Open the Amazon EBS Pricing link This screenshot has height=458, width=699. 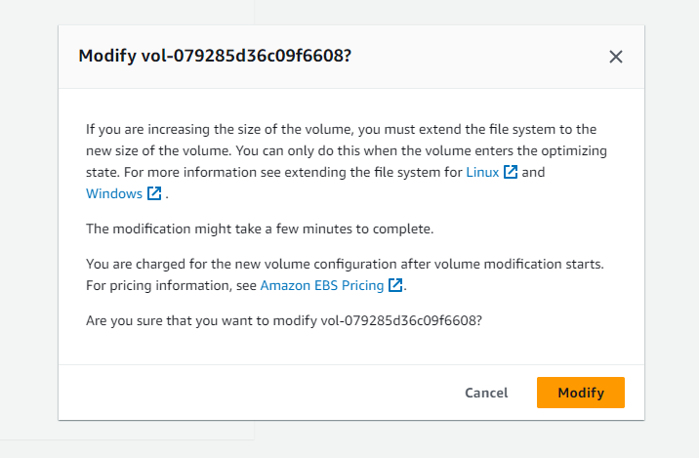pos(322,285)
